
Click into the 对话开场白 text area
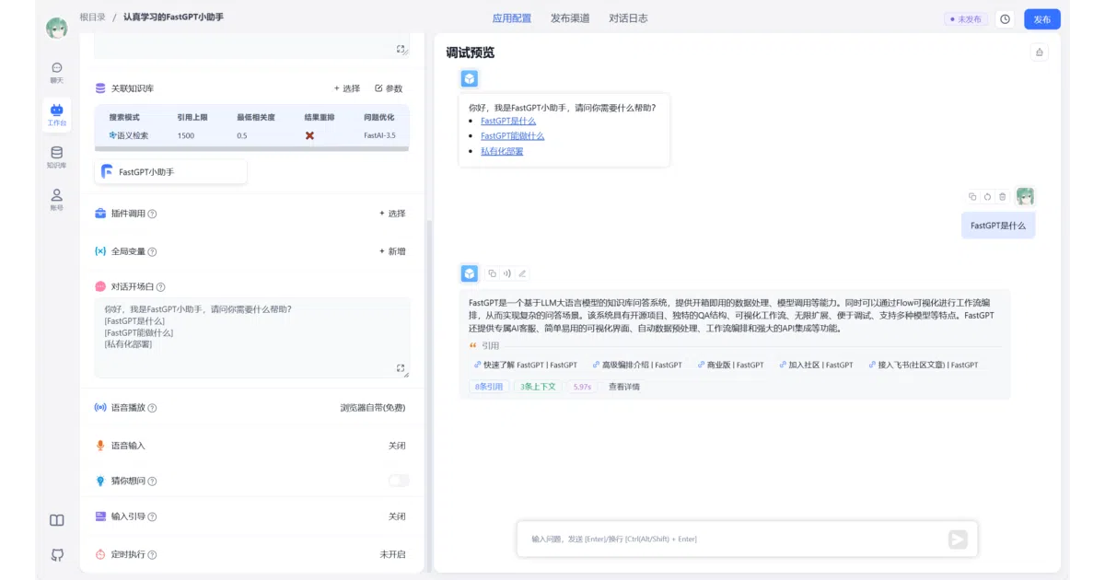click(x=252, y=337)
